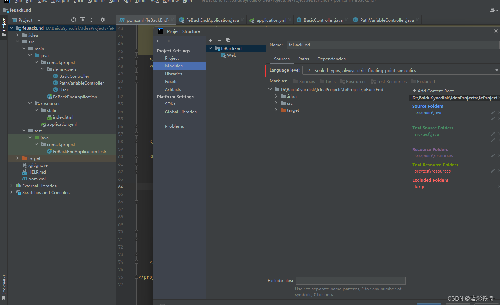Mark folder as Sources
500x305 pixels.
click(x=304, y=81)
